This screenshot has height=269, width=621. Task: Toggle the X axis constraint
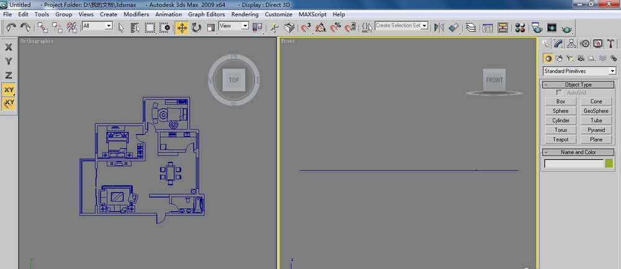click(9, 47)
